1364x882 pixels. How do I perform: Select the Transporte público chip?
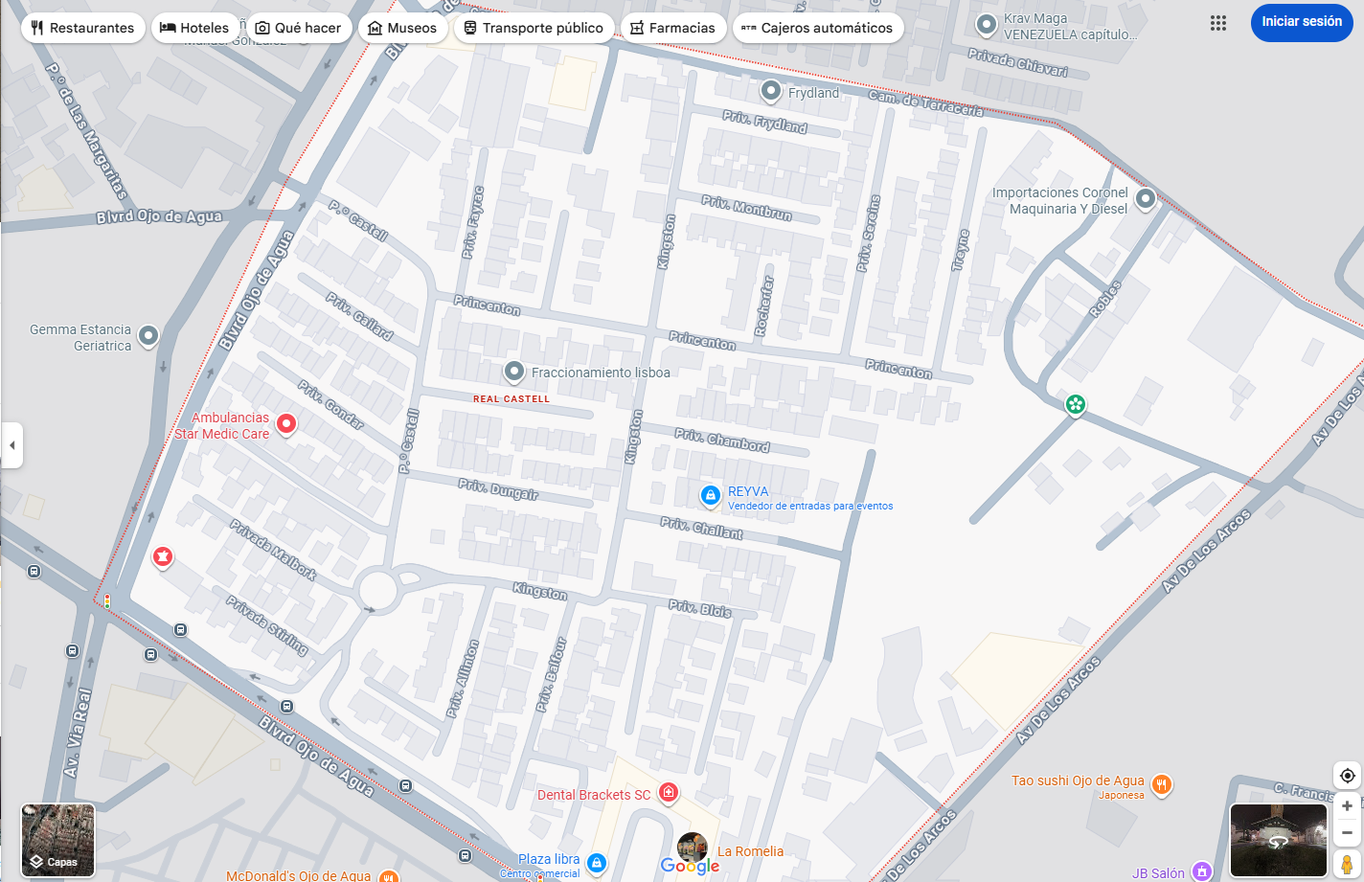[x=534, y=28]
